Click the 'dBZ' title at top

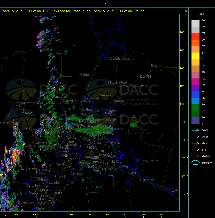tap(108, 4)
